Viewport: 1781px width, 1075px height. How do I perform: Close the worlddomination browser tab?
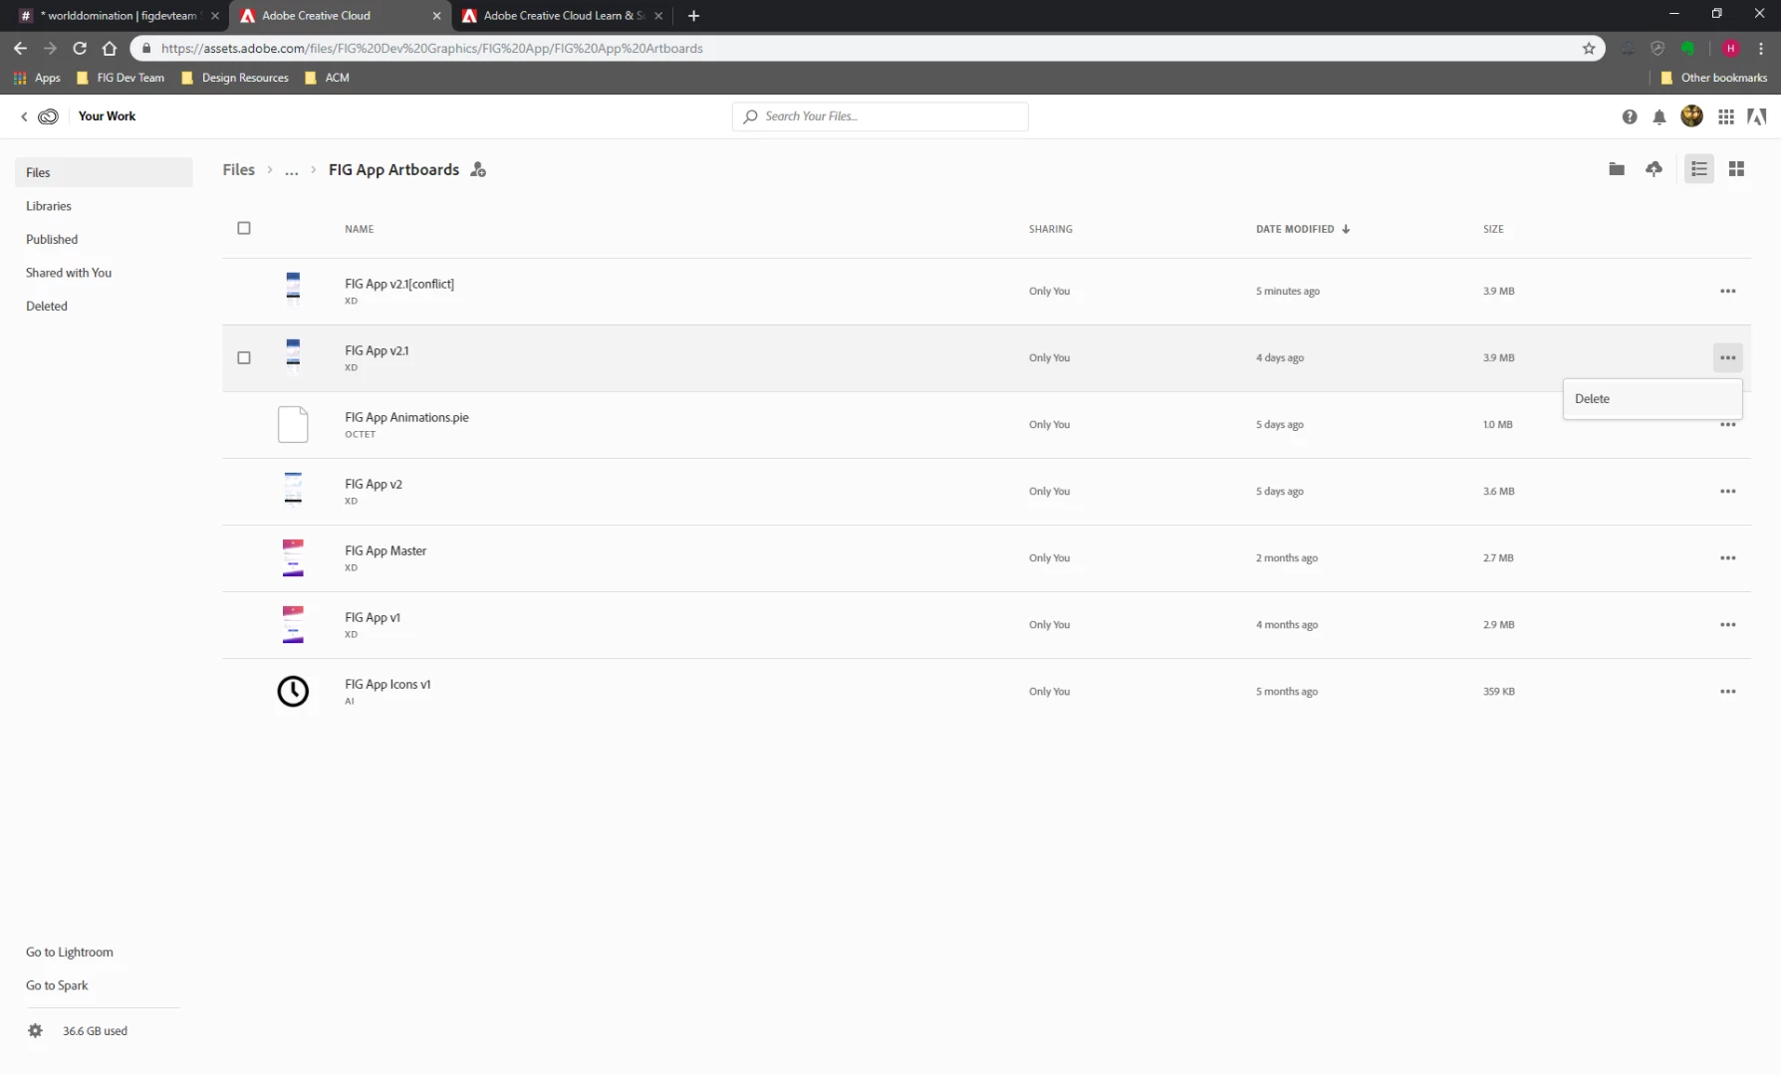pos(215,16)
